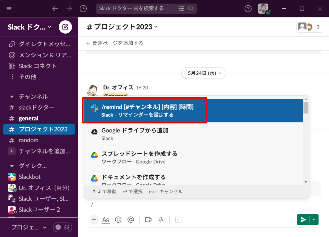The image size is (329, 237).
Task: Click the search magnifier icon
Action: point(191,9)
